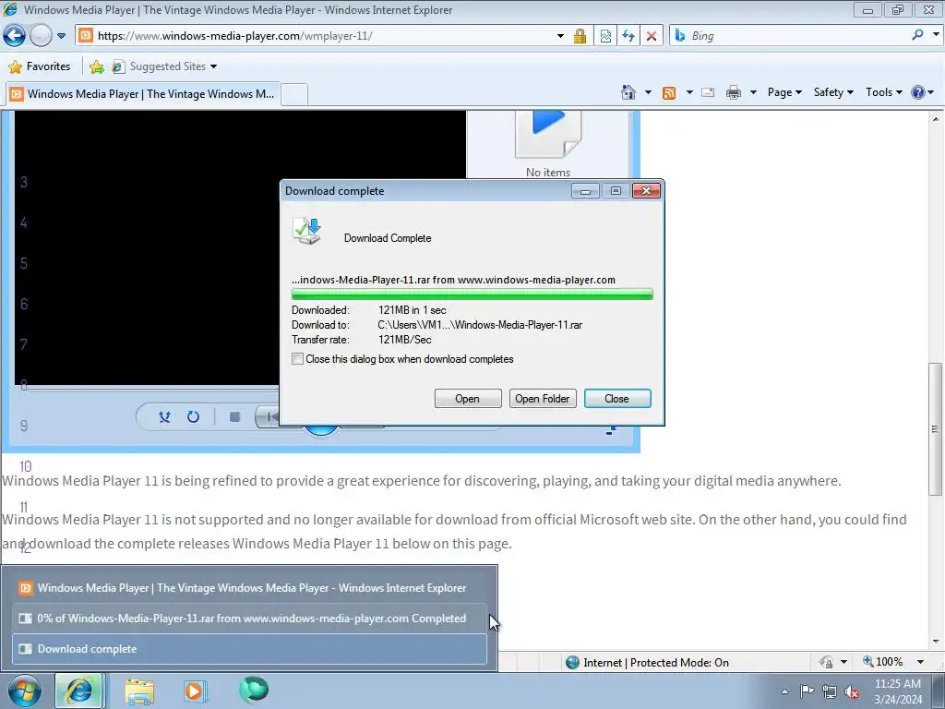945x709 pixels.
Task: Open the Favorites center button
Action: (40, 66)
